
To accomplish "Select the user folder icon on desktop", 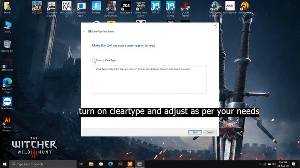I will tap(7, 7).
